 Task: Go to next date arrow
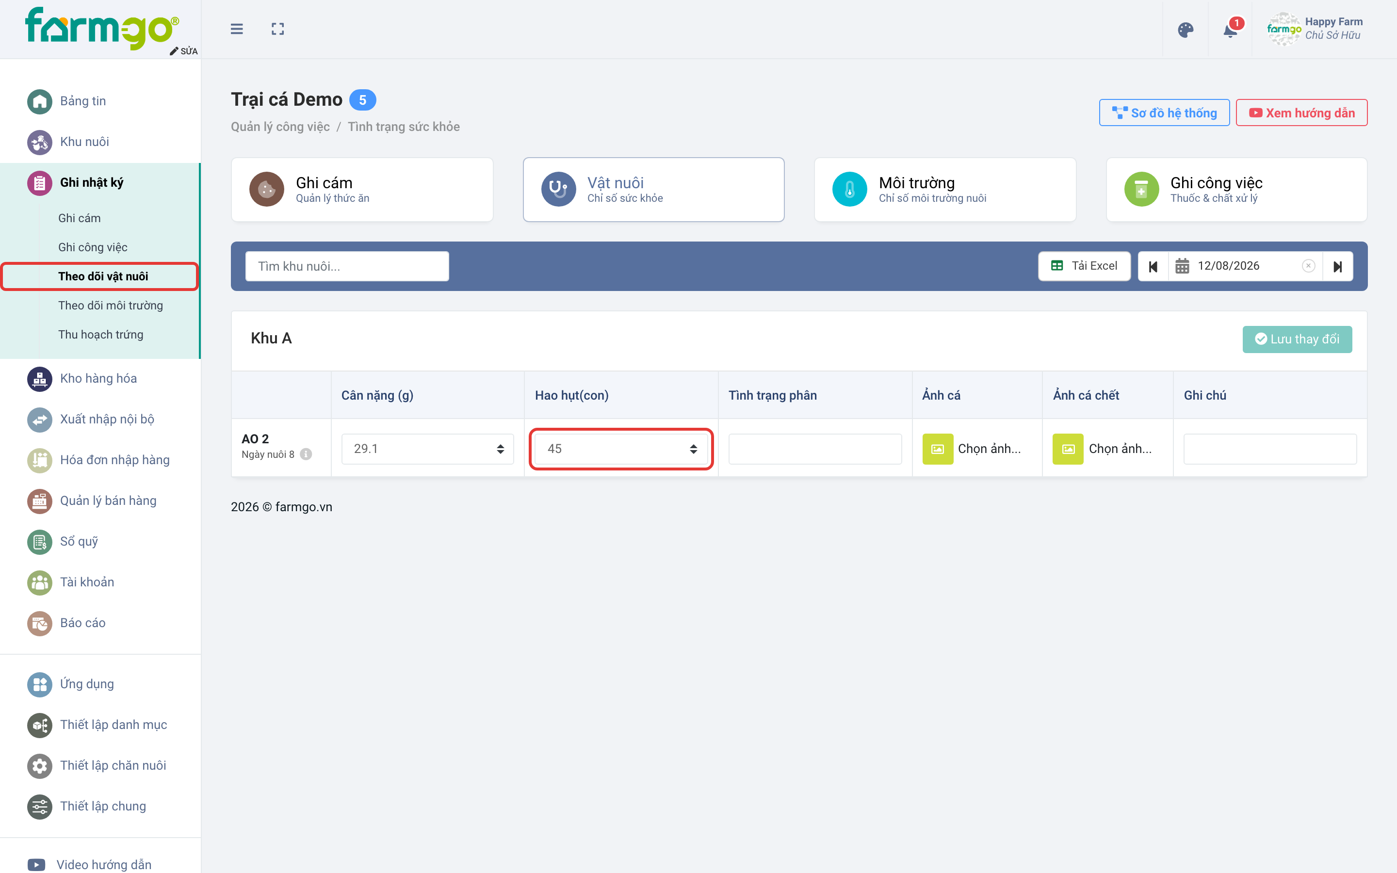point(1337,266)
